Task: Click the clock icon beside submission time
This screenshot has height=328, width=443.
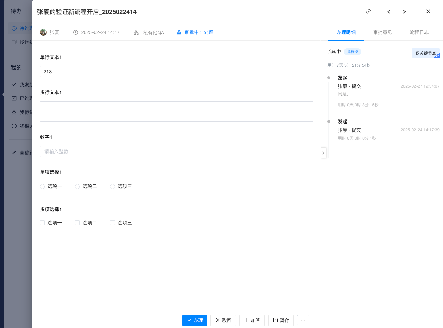Action: coord(76,32)
